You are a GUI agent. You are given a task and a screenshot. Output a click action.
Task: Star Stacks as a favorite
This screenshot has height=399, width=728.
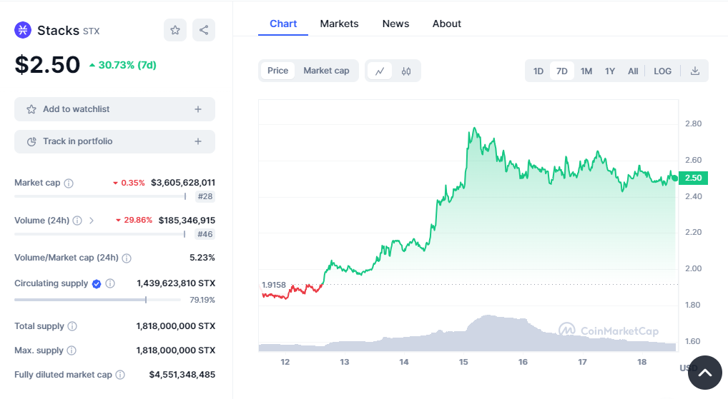(x=175, y=30)
